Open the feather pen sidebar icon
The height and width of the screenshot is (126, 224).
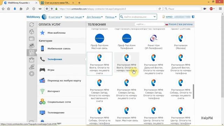click(31, 67)
